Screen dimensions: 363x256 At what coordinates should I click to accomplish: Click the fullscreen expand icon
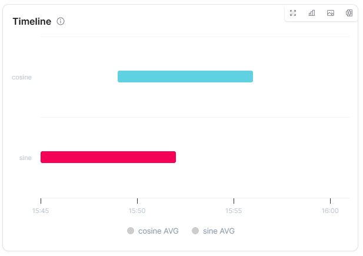(293, 13)
